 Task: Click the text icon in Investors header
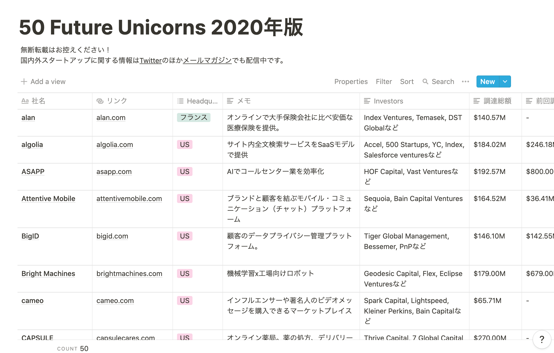click(x=367, y=101)
